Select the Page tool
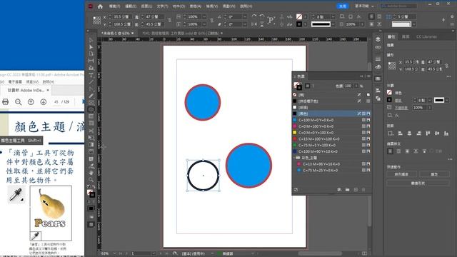The height and width of the screenshot is (257, 457). coord(91,54)
